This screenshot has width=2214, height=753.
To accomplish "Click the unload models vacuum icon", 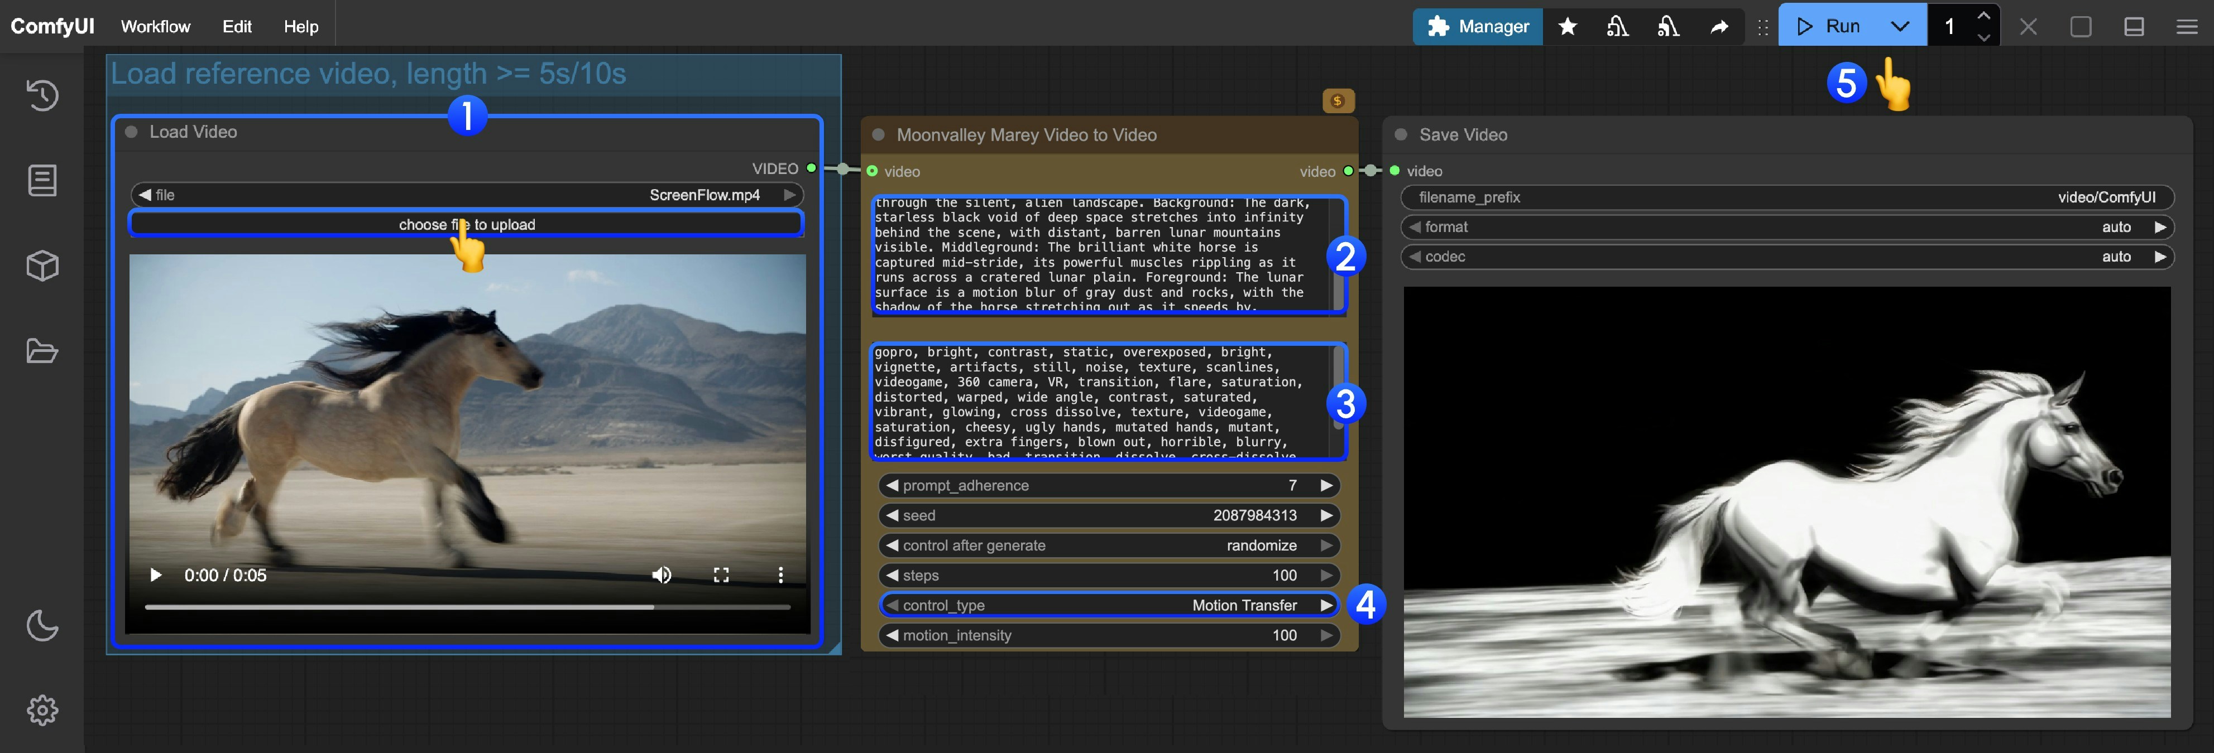I will [x=1618, y=27].
